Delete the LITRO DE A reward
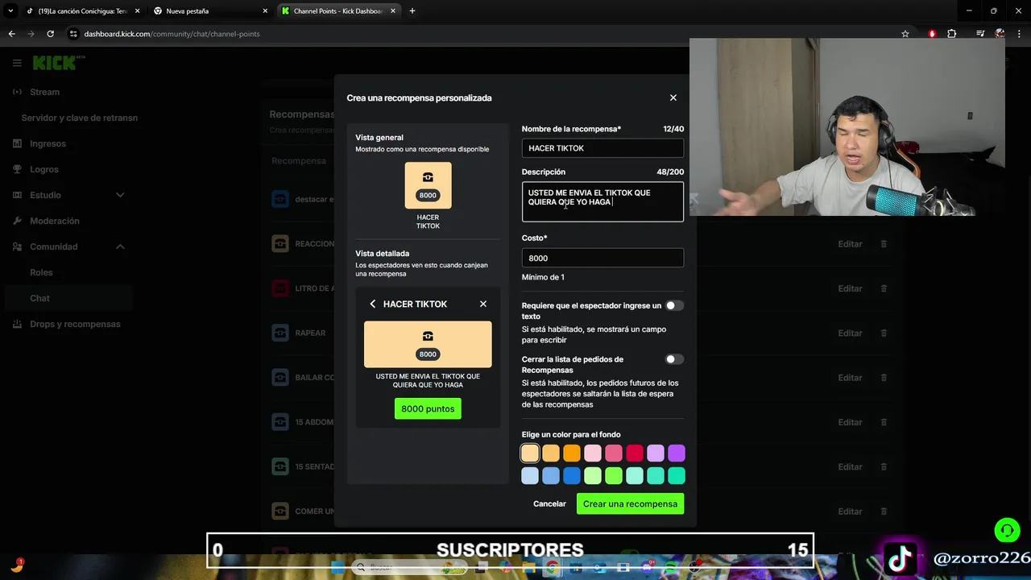The width and height of the screenshot is (1031, 580). click(x=884, y=288)
